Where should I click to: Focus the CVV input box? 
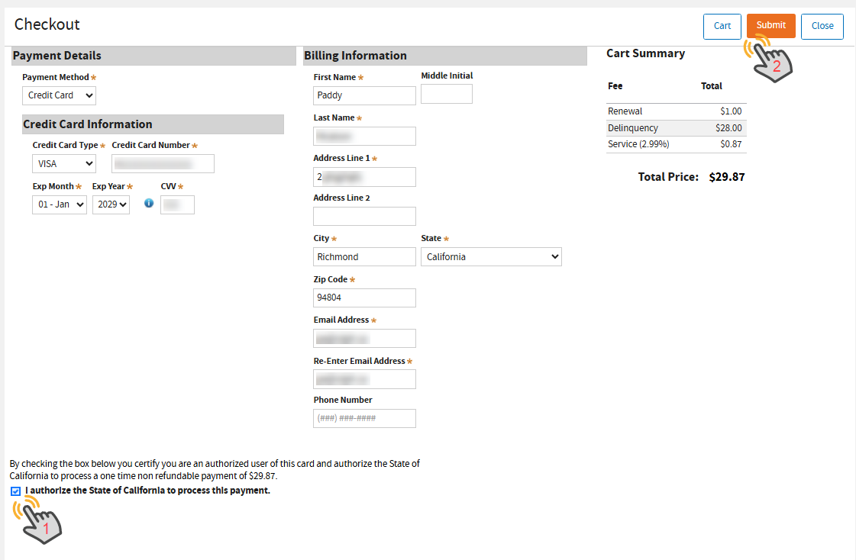coord(177,204)
